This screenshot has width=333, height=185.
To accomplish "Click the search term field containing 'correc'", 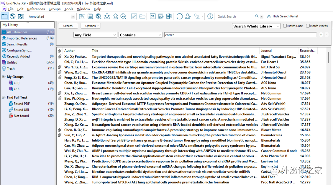I will [x=240, y=35].
